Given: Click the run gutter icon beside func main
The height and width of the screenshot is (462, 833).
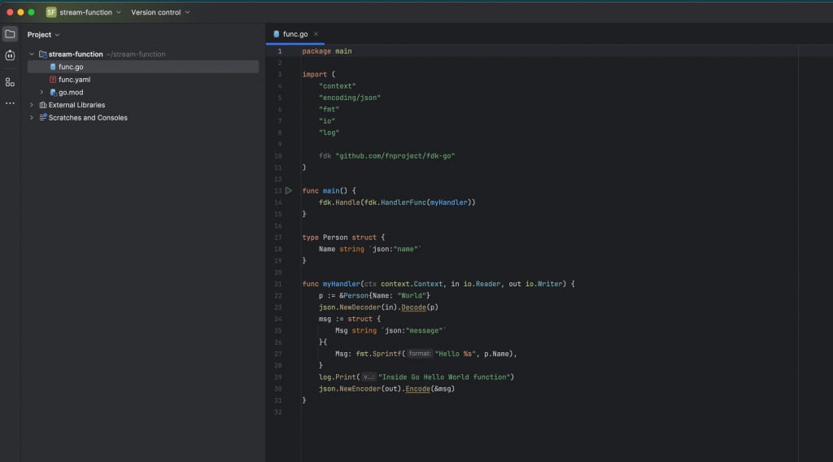Looking at the screenshot, I should click(x=288, y=190).
